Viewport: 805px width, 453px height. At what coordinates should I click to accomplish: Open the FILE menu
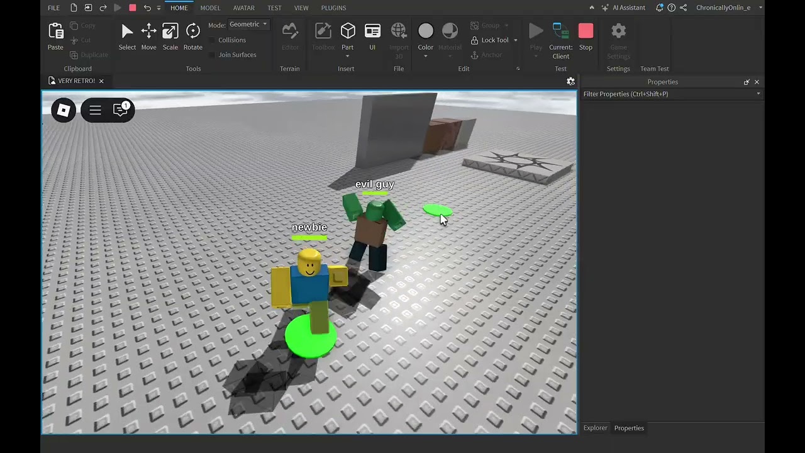click(53, 8)
